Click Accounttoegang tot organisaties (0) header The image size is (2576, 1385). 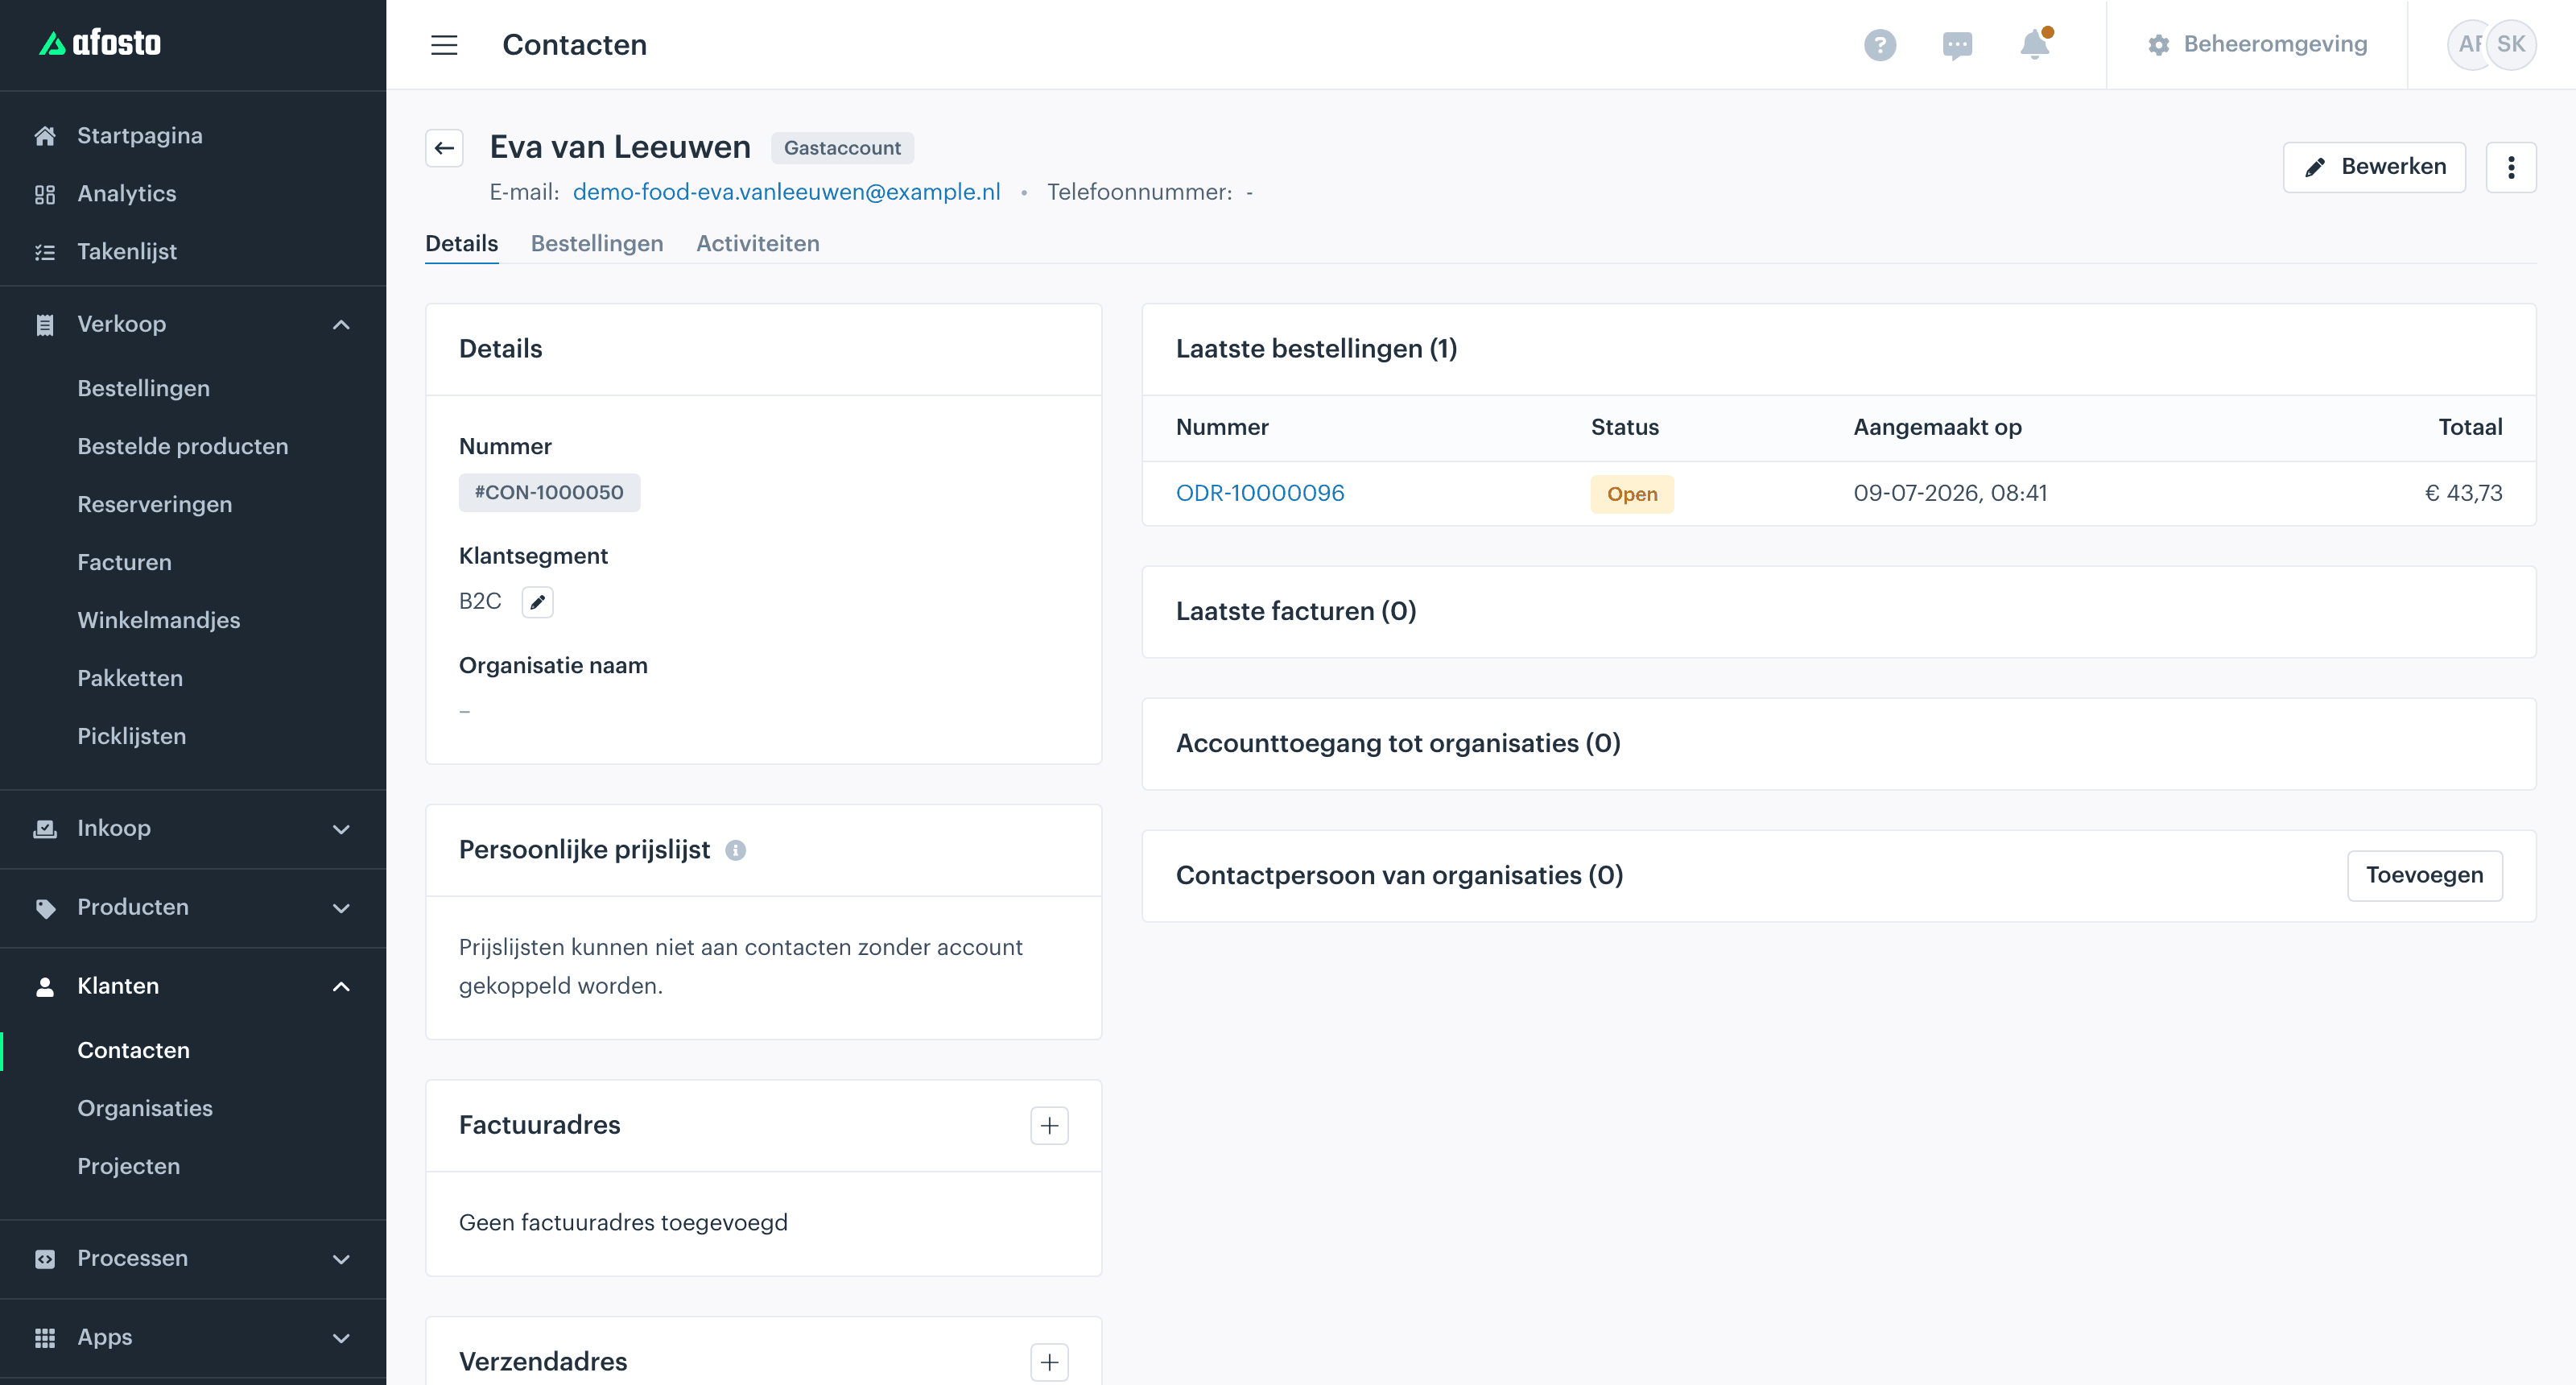pos(1398,744)
